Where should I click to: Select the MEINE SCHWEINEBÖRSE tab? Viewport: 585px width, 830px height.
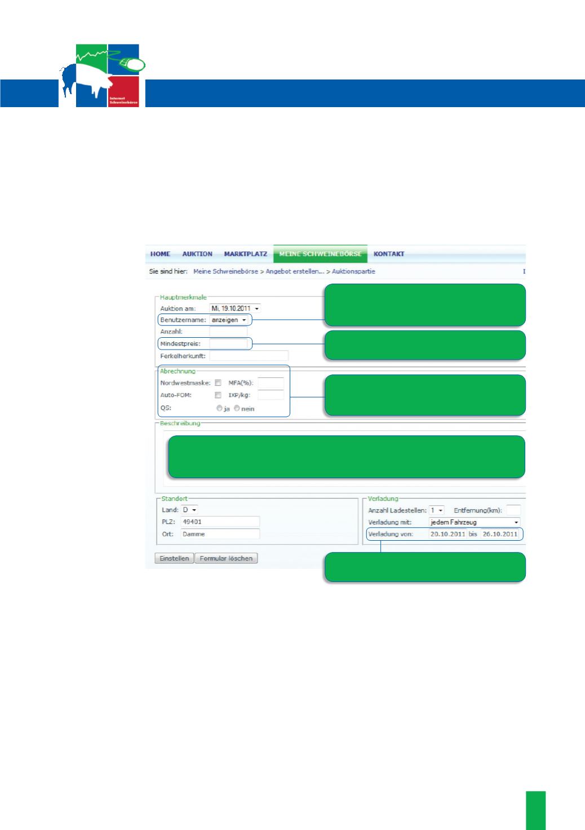click(x=320, y=254)
